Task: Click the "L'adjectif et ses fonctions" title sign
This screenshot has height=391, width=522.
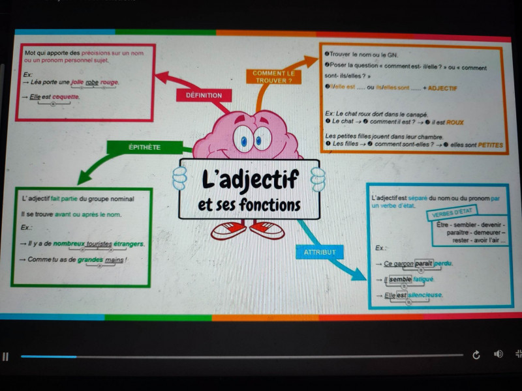Action: point(249,189)
